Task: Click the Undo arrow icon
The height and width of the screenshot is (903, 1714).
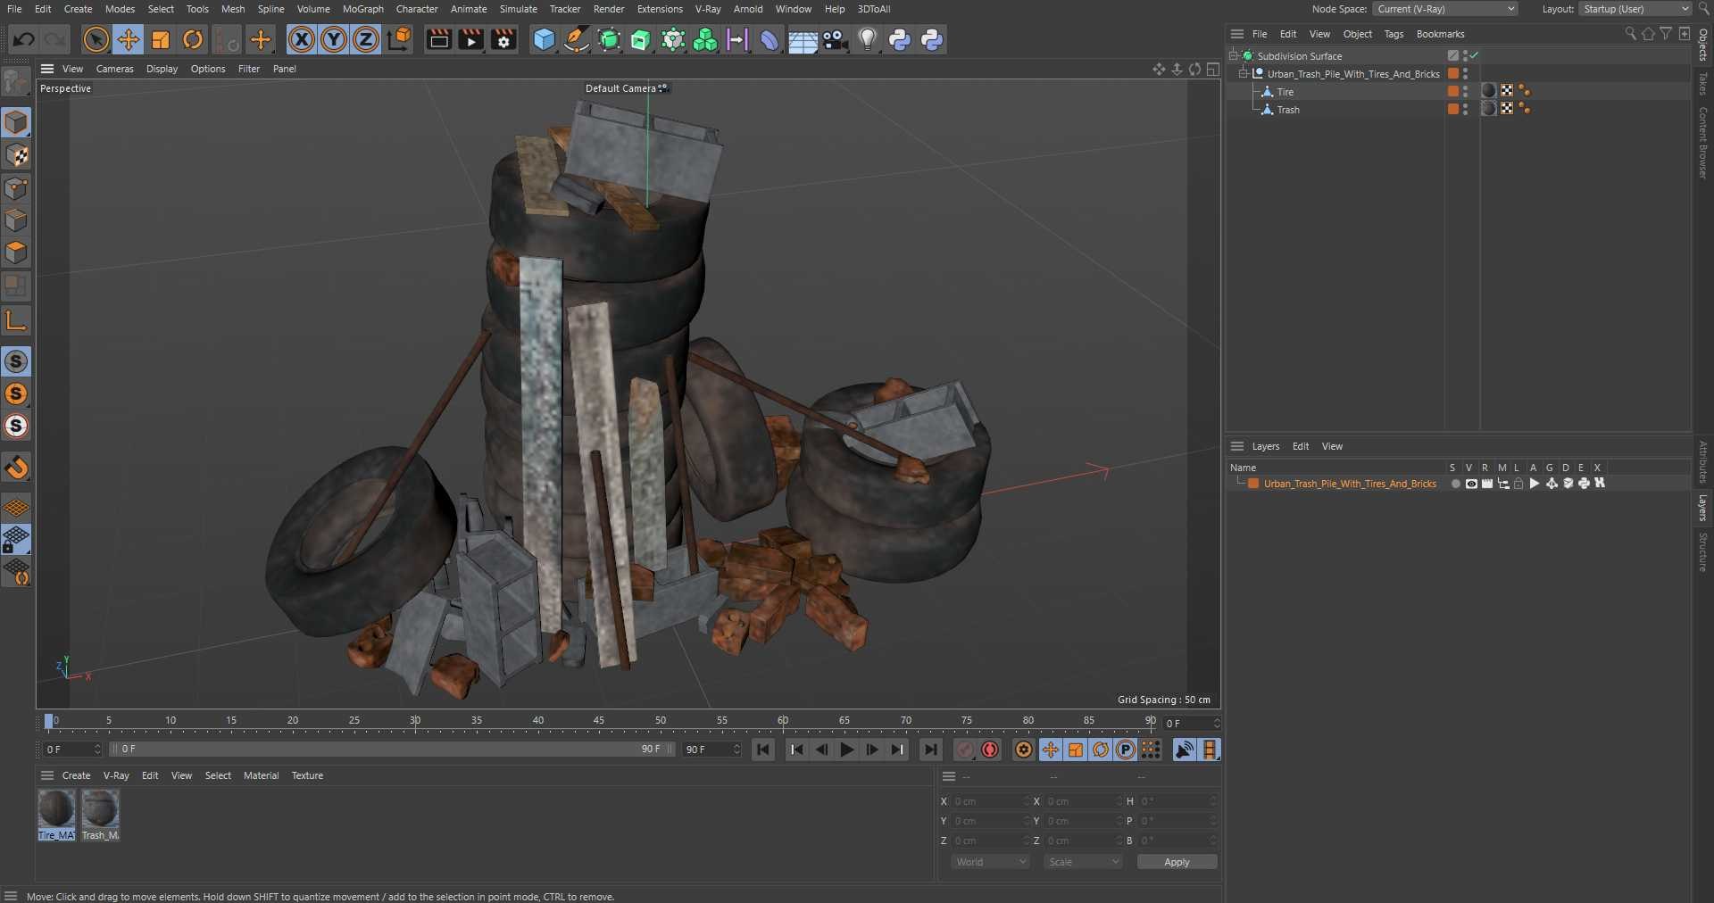Action: (x=24, y=39)
